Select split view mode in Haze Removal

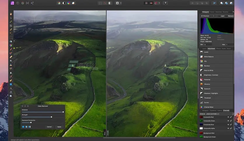(26, 127)
